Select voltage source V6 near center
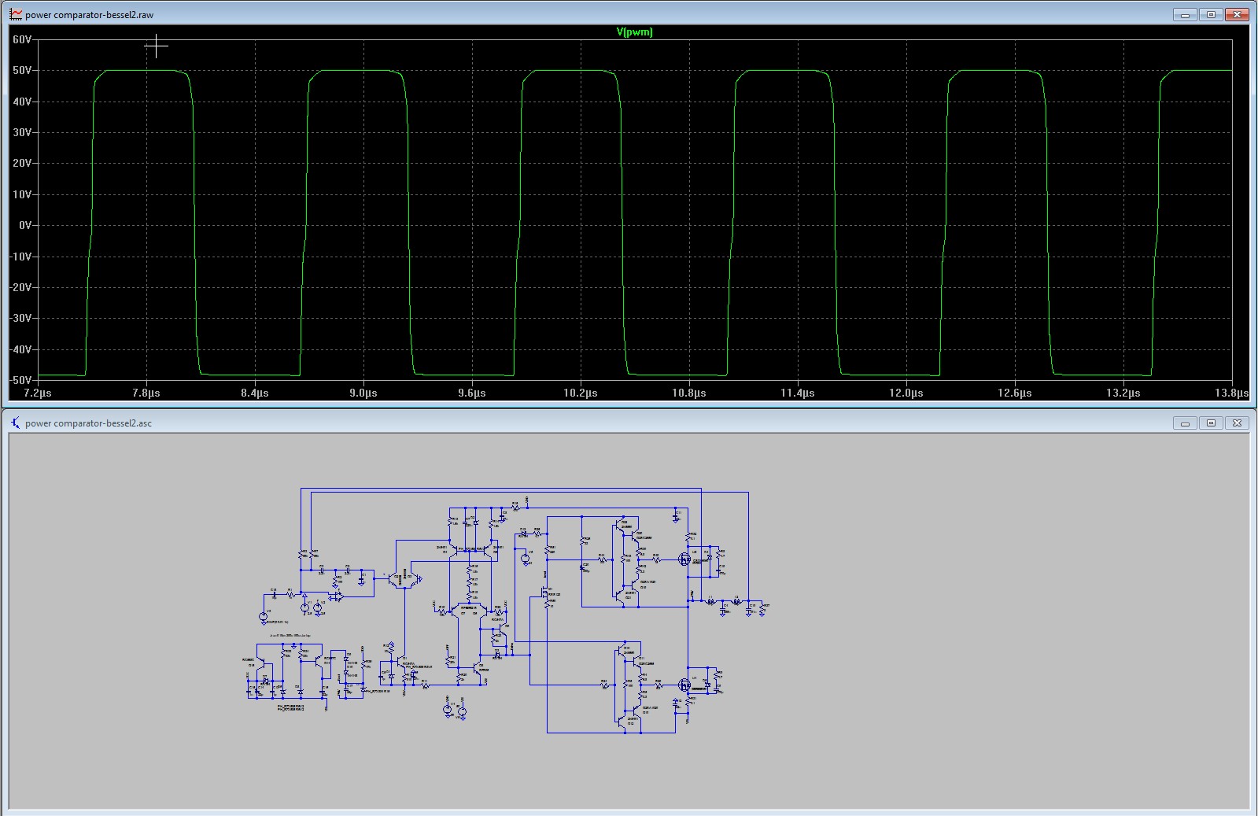This screenshot has width=1258, height=816. coord(526,558)
